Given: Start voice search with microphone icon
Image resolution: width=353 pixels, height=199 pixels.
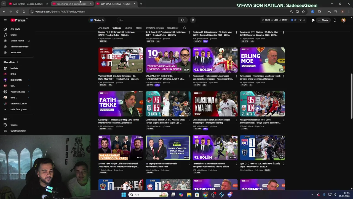Looking at the screenshot, I should 193,20.
